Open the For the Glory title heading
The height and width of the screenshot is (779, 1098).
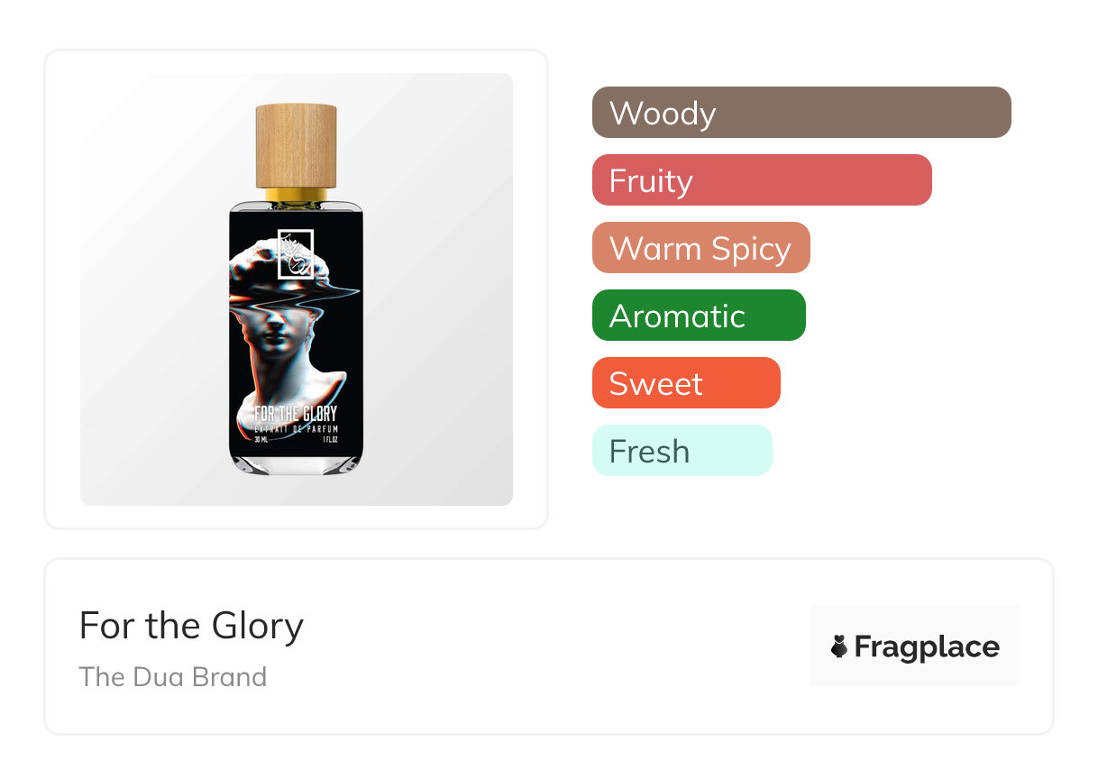(x=191, y=625)
